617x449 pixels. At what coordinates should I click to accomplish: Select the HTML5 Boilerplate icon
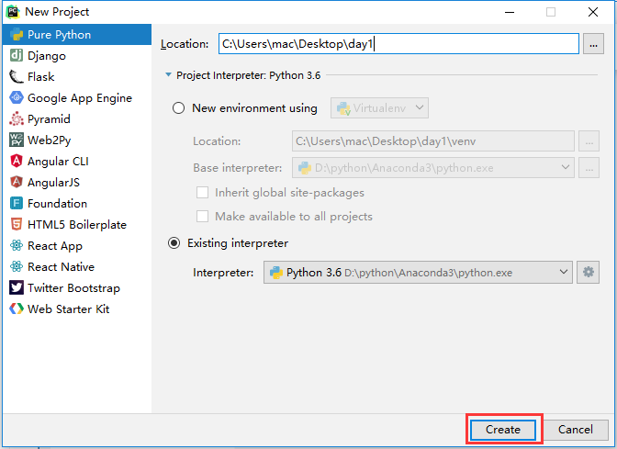tap(16, 225)
